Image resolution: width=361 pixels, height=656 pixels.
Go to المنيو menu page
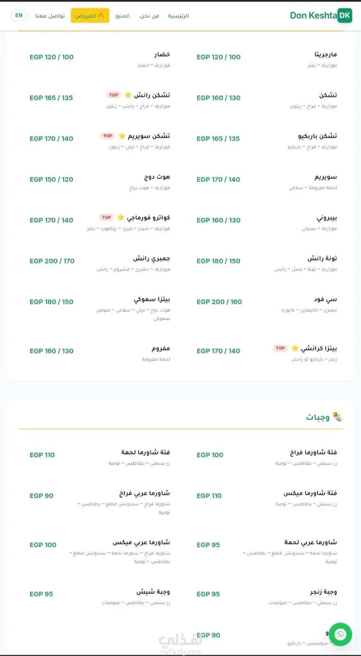point(122,16)
